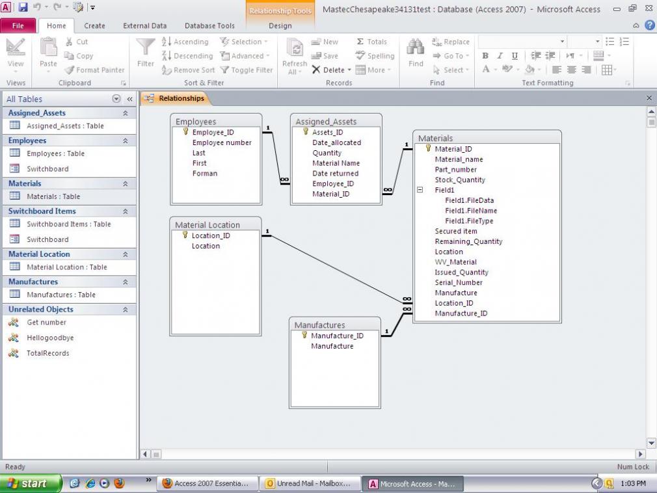
Task: Center align the text
Action: (572, 70)
